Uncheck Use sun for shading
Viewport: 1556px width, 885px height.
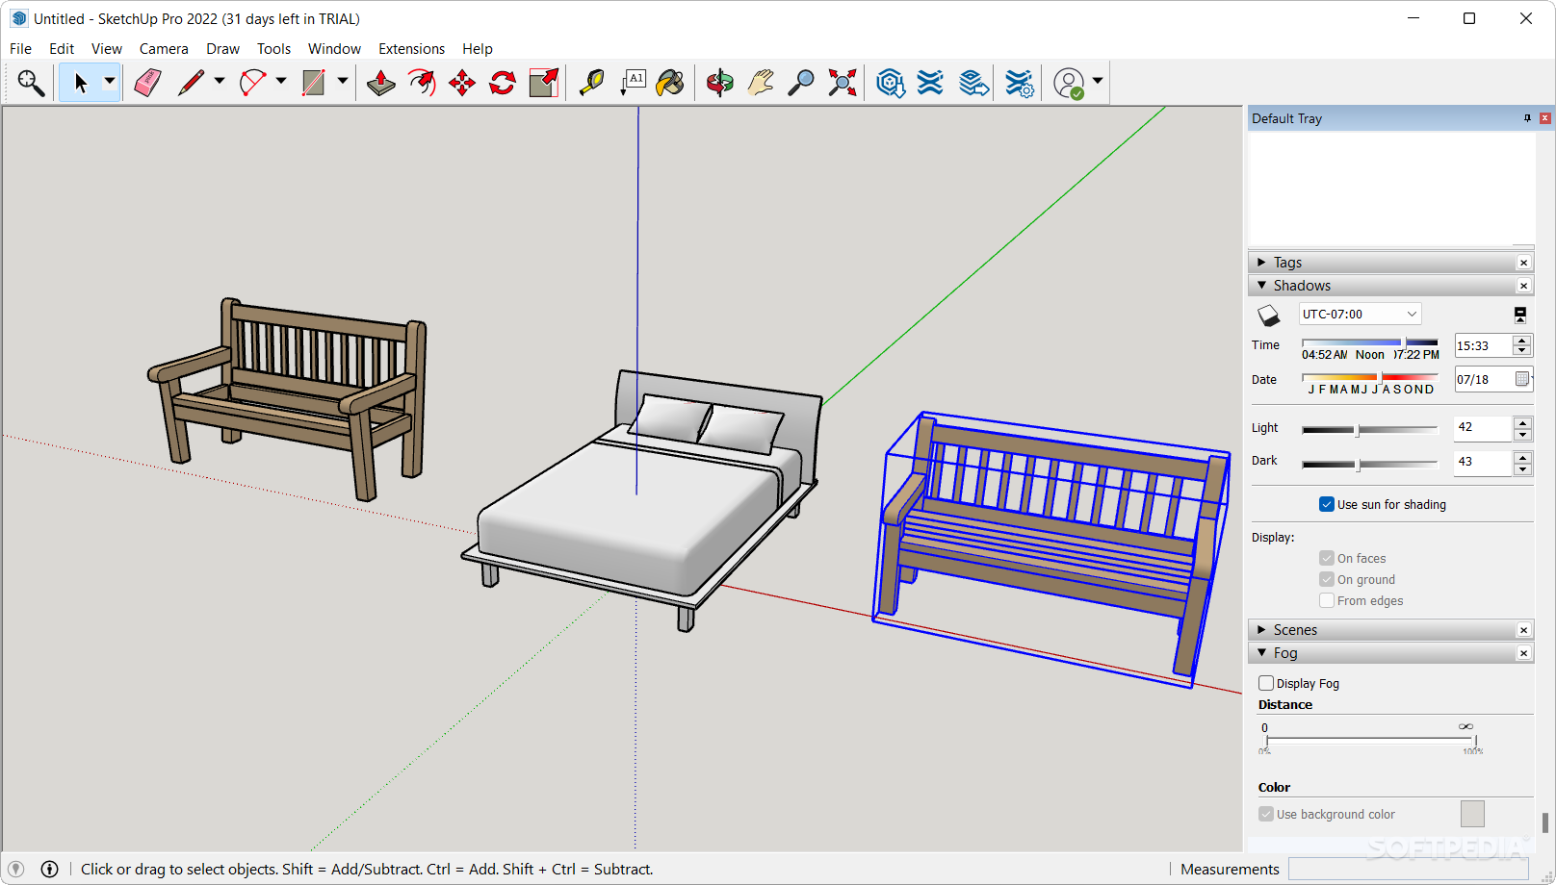pos(1327,504)
